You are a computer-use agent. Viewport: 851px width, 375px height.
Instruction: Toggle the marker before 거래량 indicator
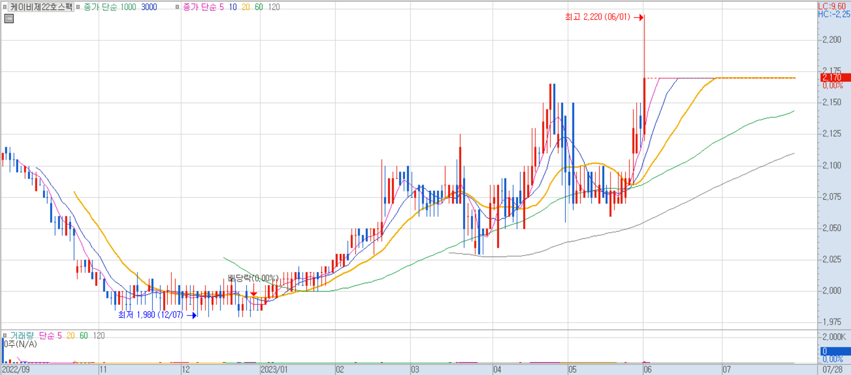[5, 335]
